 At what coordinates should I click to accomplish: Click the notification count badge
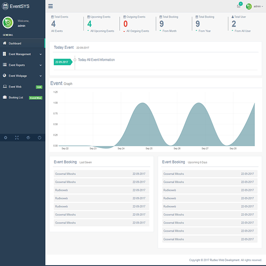tap(241, 4)
